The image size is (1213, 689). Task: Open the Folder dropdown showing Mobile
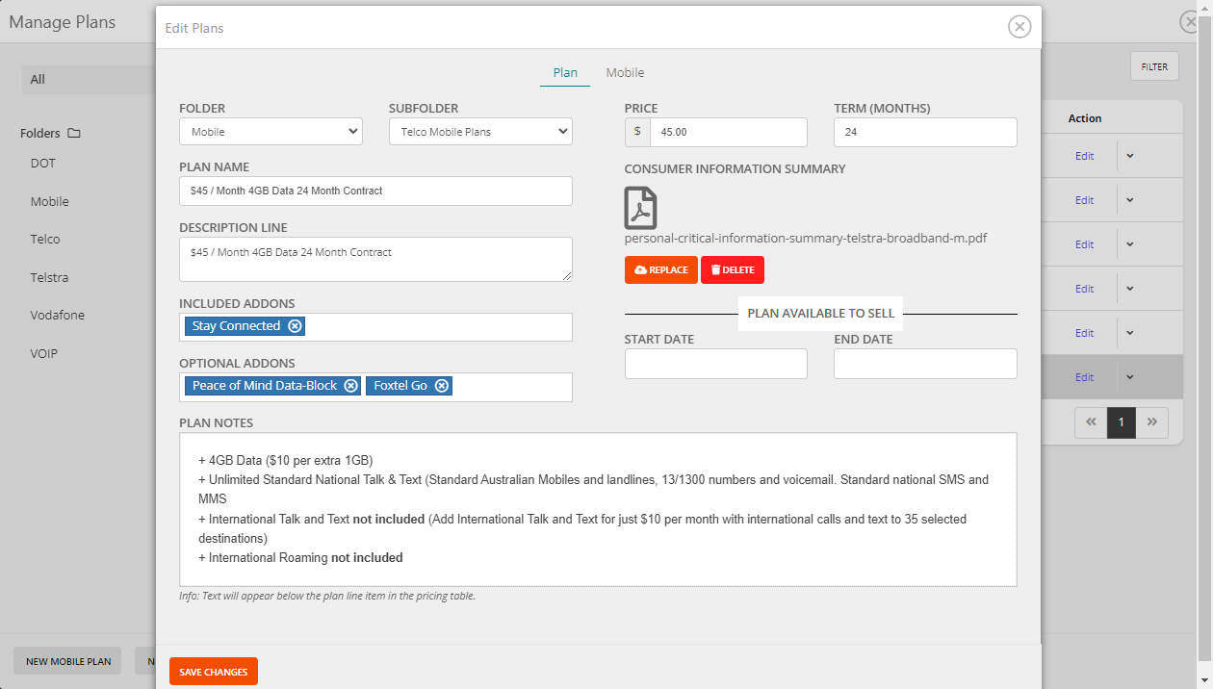pos(271,131)
